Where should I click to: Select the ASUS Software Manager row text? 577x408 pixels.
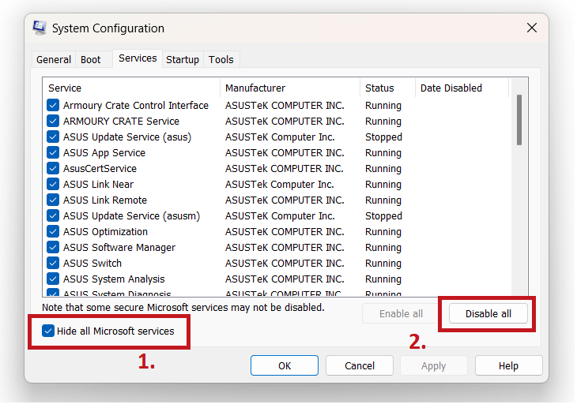pyautogui.click(x=119, y=248)
